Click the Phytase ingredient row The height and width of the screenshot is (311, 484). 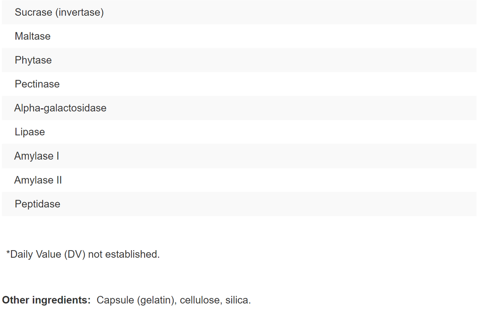click(33, 60)
